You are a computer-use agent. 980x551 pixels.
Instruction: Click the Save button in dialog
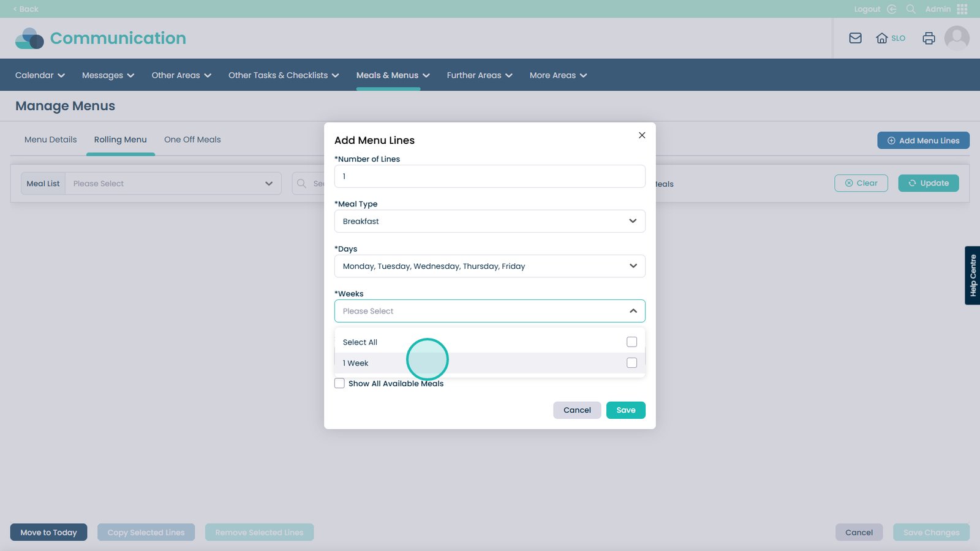(625, 410)
